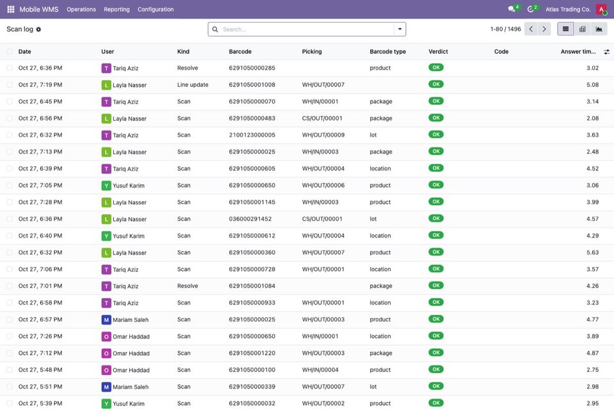Click OK badge on 6291050000285 row

pos(436,67)
